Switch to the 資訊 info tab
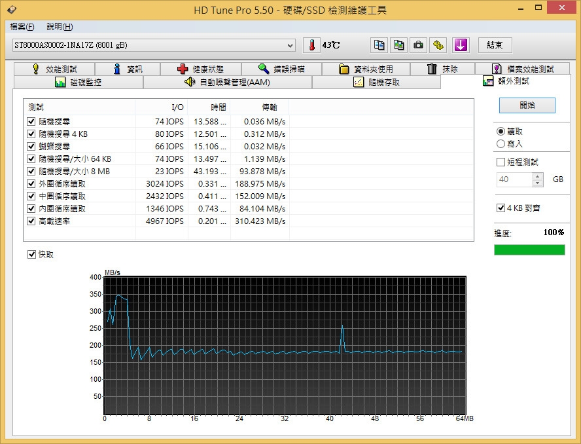The width and height of the screenshot is (581, 444). pyautogui.click(x=128, y=69)
